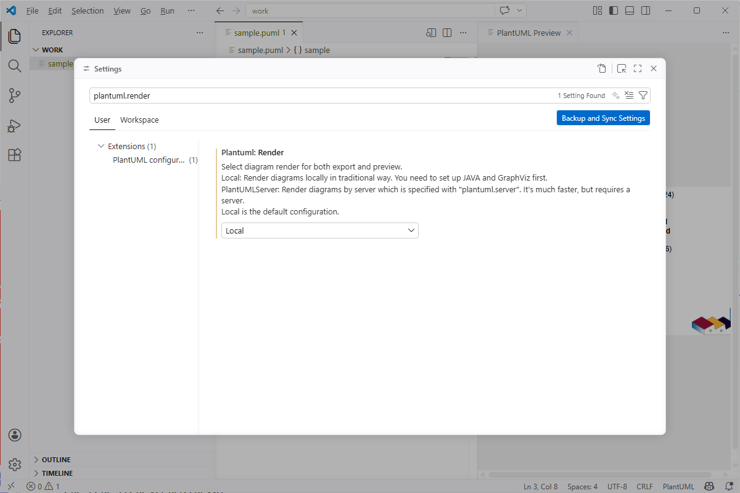This screenshot has height=493, width=740.
Task: Toggle Primary Side Bar layout icon
Action: click(x=614, y=10)
